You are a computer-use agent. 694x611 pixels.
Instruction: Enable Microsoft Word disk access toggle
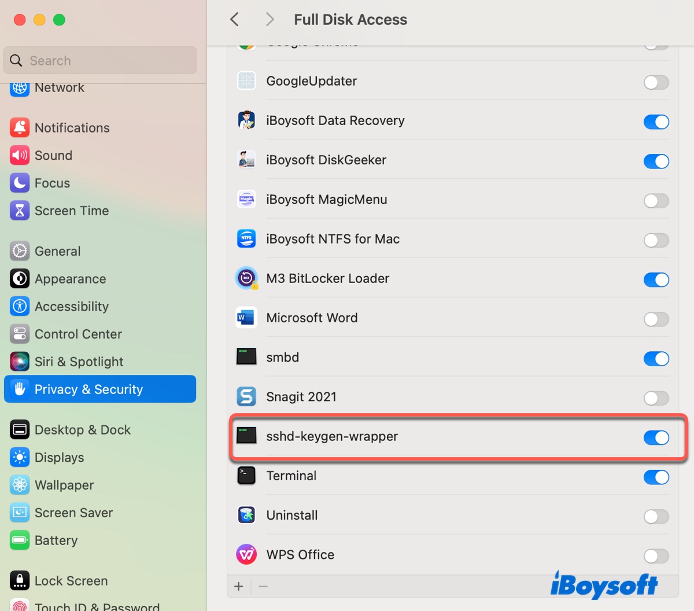coord(656,319)
